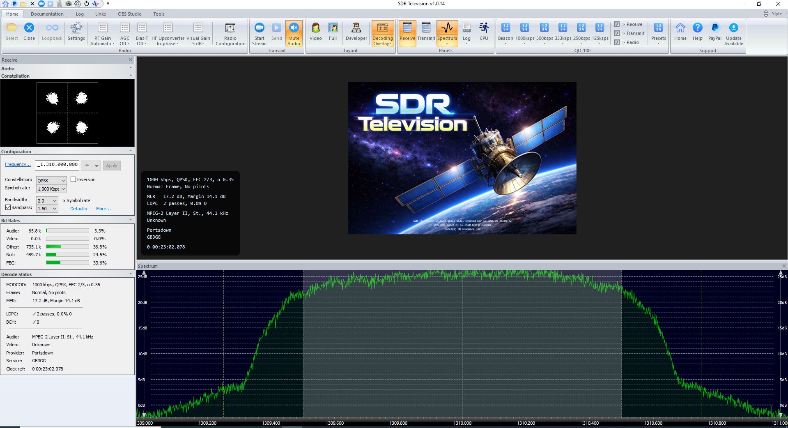Toggle the Spectrum panel
Screen dimensions: 788x428
[x=447, y=34]
